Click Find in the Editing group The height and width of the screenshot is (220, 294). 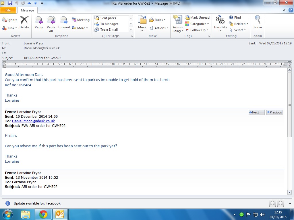pyautogui.click(x=235, y=17)
